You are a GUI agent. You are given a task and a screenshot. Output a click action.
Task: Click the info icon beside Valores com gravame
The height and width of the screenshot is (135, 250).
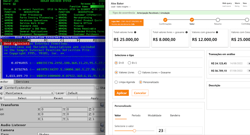pyautogui.click(x=217, y=32)
